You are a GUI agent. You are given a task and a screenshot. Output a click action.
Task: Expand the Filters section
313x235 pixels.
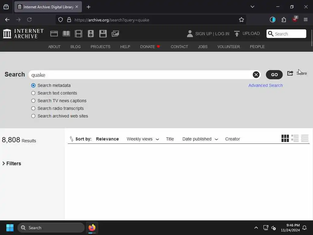point(12,163)
